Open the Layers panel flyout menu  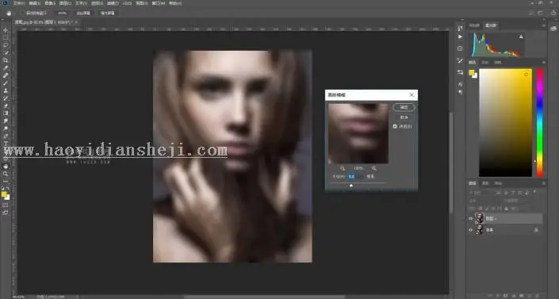tap(544, 183)
